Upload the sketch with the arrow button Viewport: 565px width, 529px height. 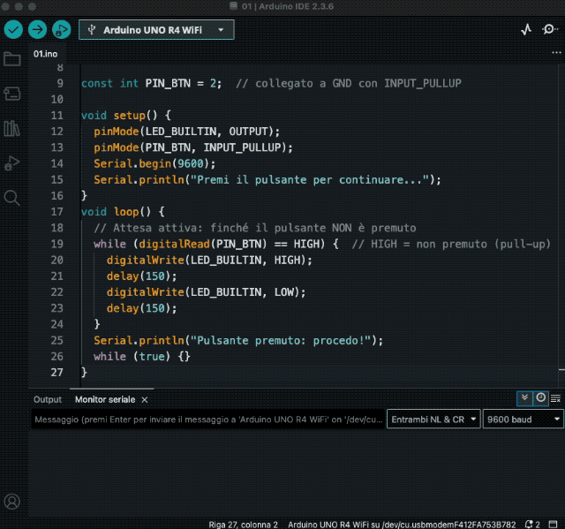[x=37, y=29]
